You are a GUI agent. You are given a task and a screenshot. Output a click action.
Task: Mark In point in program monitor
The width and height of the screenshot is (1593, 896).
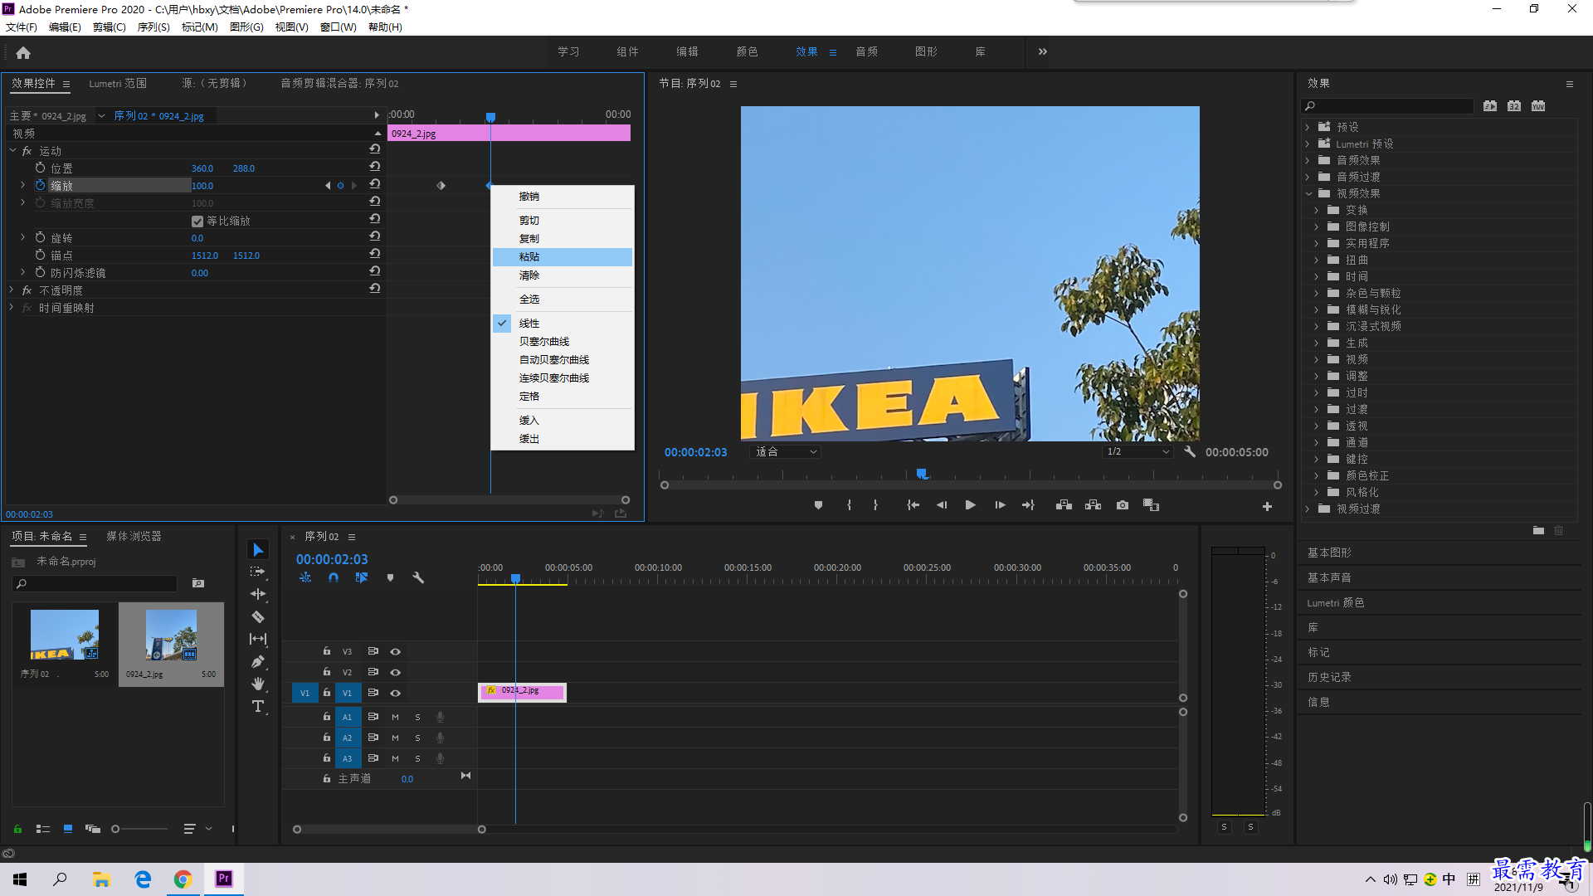pyautogui.click(x=849, y=505)
